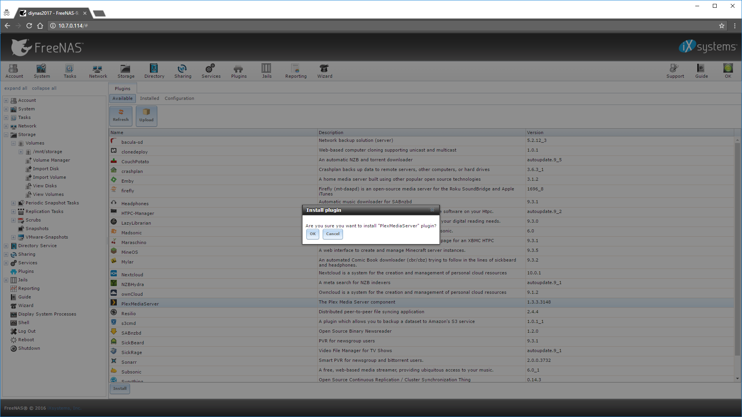Click the plugin list vertical scrollbar
This screenshot has width=742, height=417.
click(737, 249)
